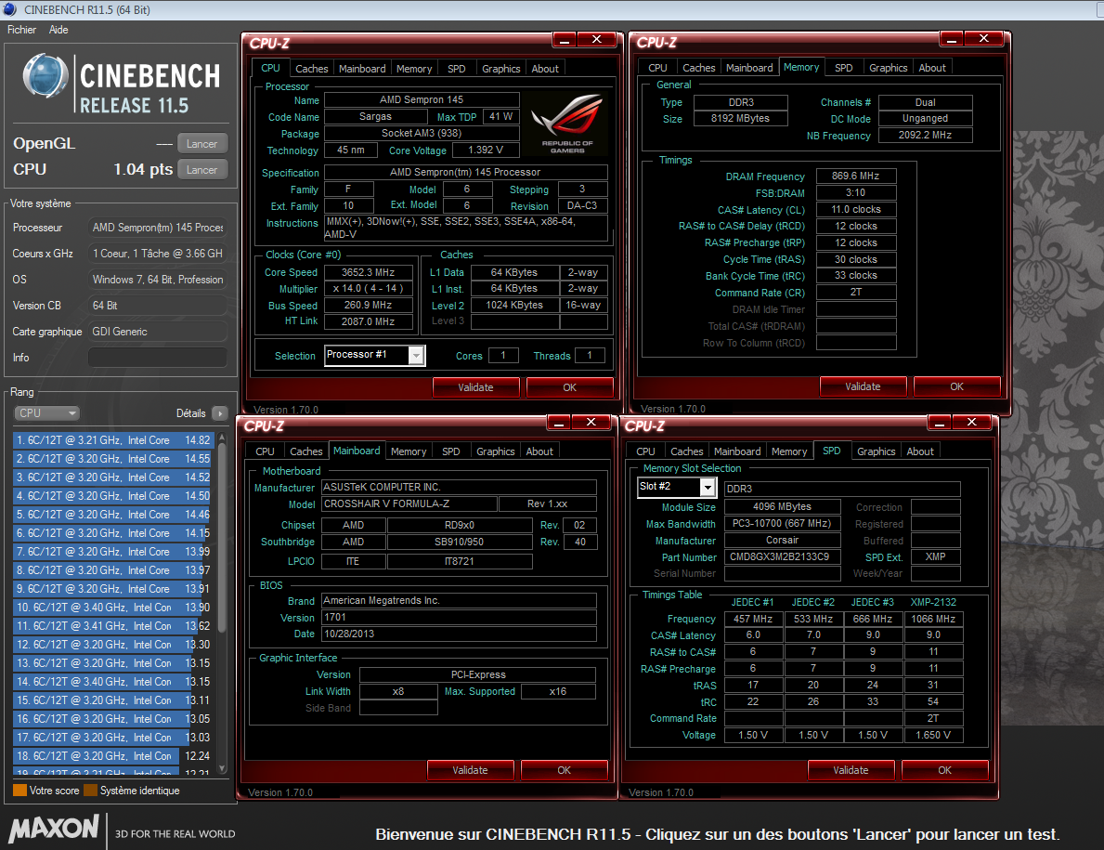Run the OpenGL test with Lancer
Viewport: 1104px width, 850px height.
(202, 144)
